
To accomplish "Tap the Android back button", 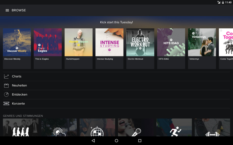I will [x=93, y=140].
